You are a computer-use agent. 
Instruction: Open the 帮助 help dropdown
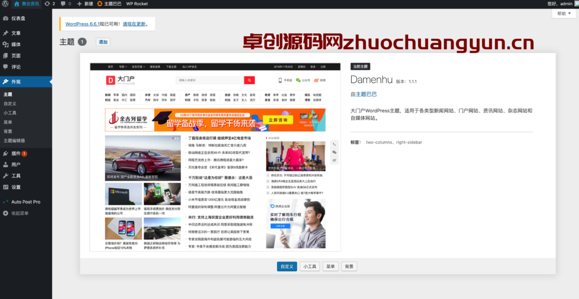coord(564,14)
